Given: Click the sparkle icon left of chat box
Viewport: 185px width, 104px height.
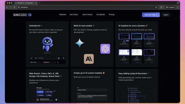Looking at the screenshot, I should 31,58.
